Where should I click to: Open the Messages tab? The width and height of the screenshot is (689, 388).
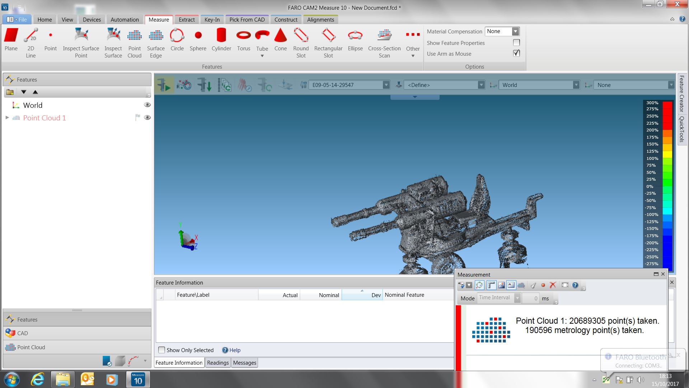(x=245, y=363)
